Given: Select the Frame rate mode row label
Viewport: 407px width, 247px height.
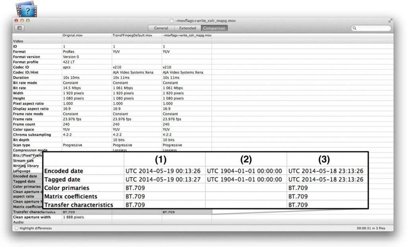Looking at the screenshot, I should (x=28, y=114).
